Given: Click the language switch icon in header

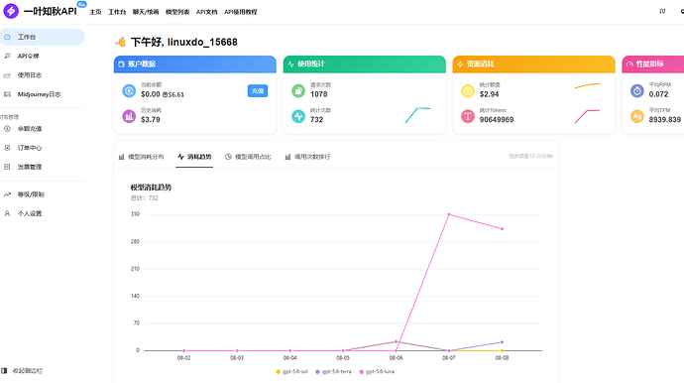Looking at the screenshot, I should pyautogui.click(x=662, y=11).
